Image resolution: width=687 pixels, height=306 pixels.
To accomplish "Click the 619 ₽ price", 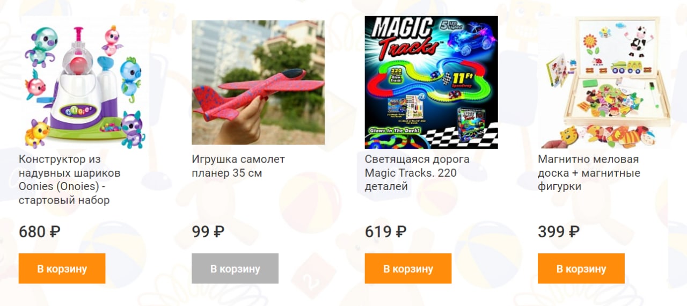I will tap(385, 232).
